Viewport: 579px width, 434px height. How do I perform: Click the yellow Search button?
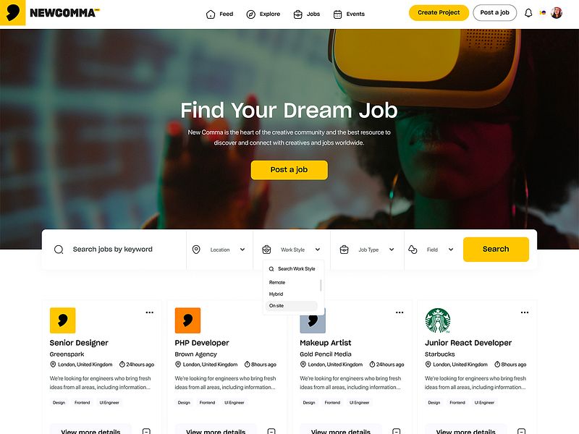(496, 249)
